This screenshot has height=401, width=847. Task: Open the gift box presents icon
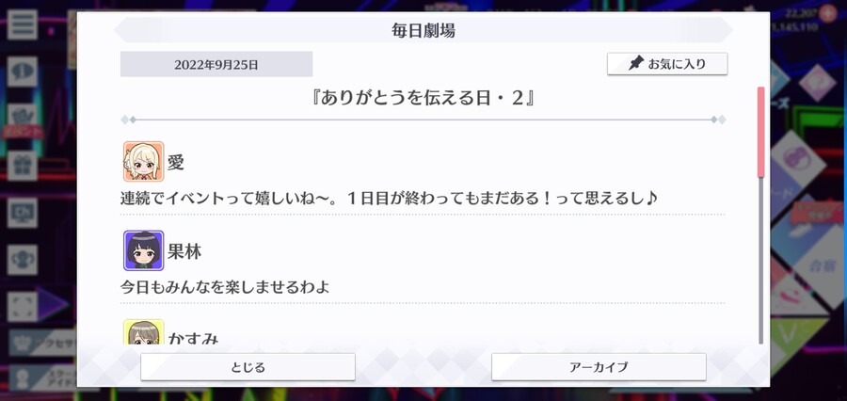(x=23, y=166)
